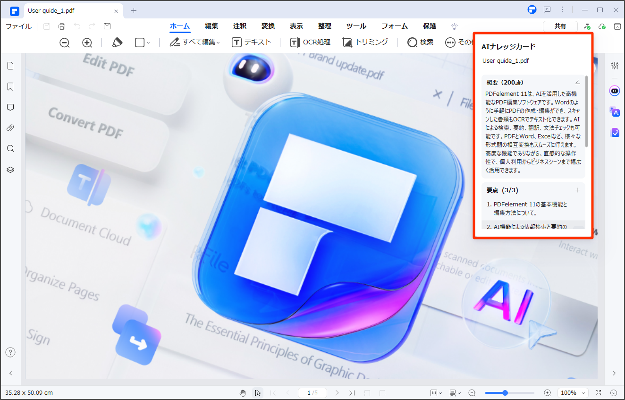Click the cloud sync status icon
The image size is (625, 400).
tap(602, 26)
